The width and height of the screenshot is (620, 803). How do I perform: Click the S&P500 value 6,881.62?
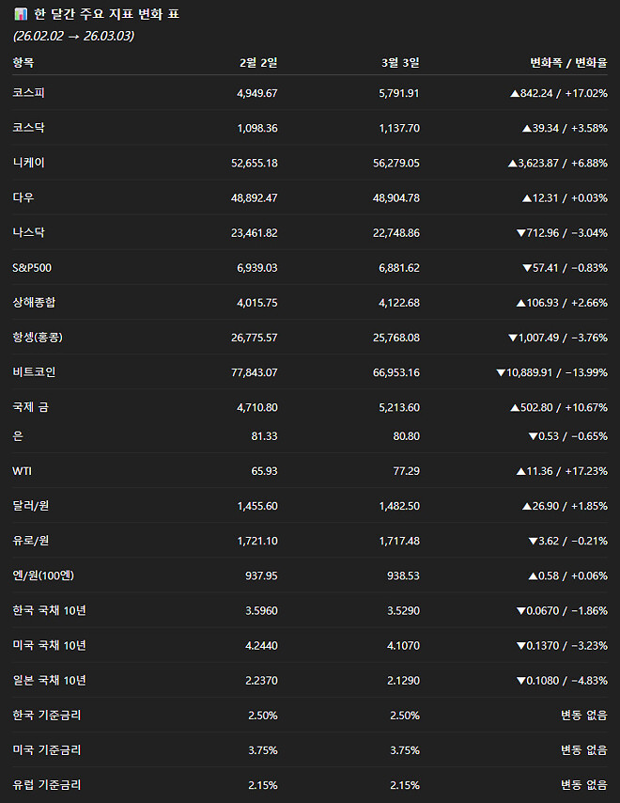click(x=399, y=267)
